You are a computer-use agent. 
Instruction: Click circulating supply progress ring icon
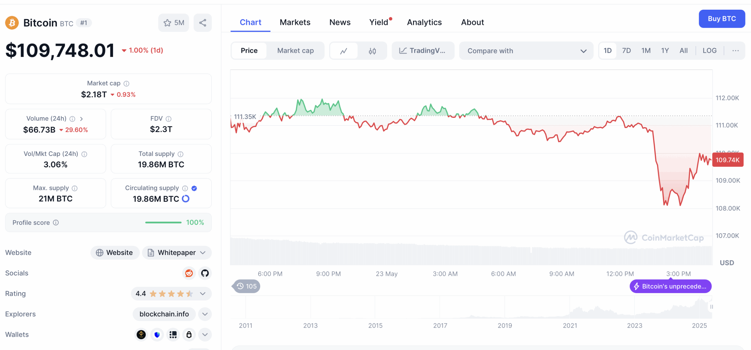[186, 199]
